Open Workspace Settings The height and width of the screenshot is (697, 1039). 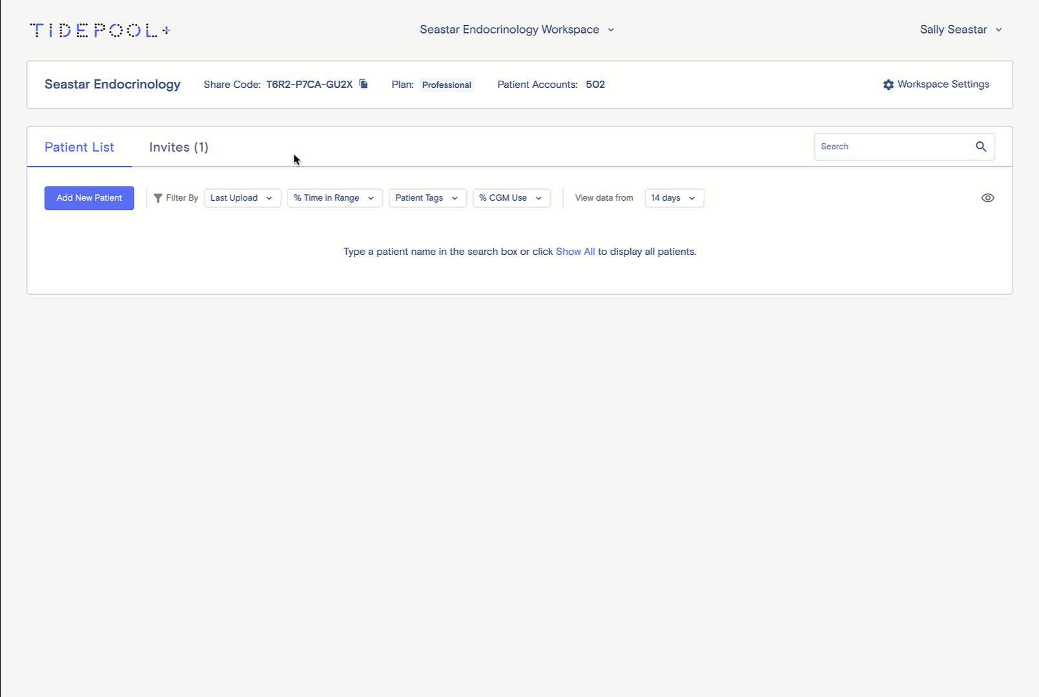(936, 85)
